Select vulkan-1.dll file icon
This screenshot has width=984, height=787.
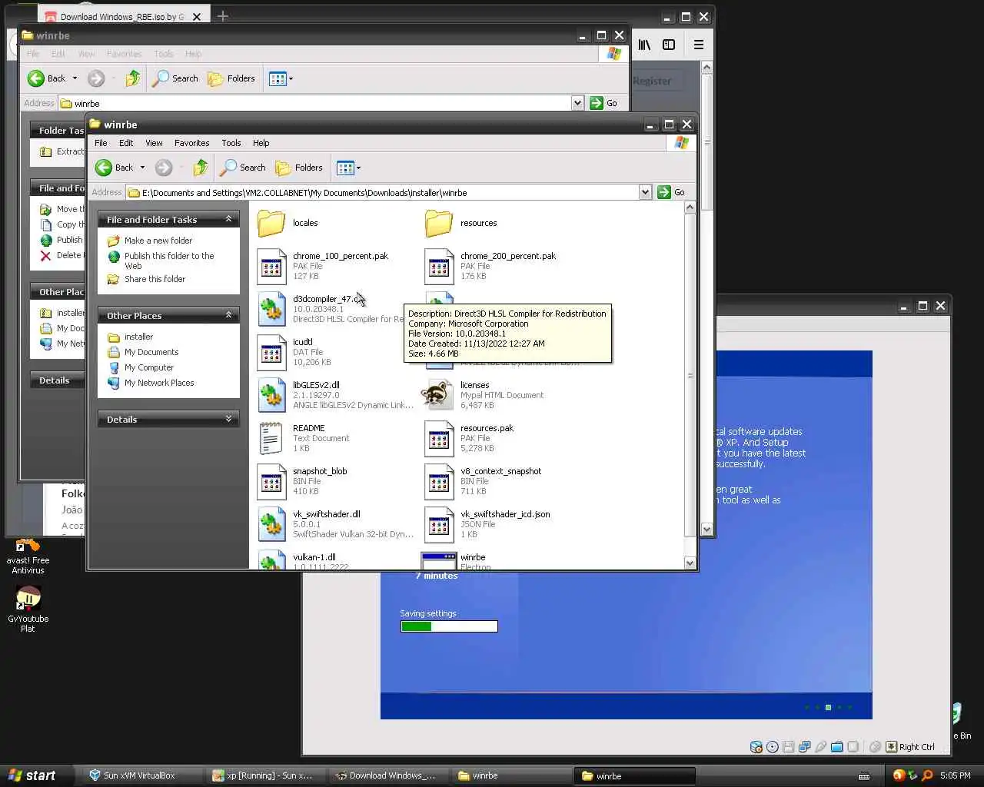[271, 560]
